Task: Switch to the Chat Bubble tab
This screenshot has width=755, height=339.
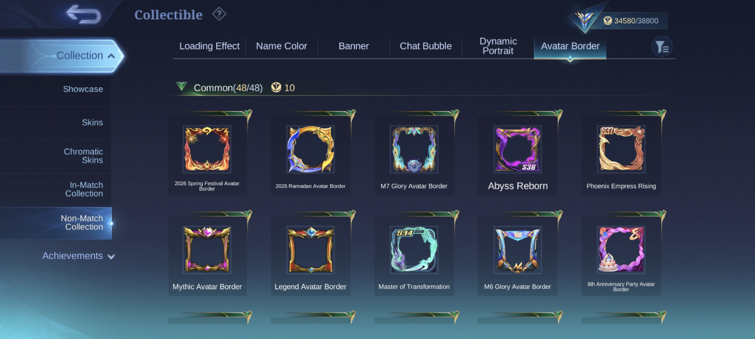Action: pyautogui.click(x=426, y=46)
